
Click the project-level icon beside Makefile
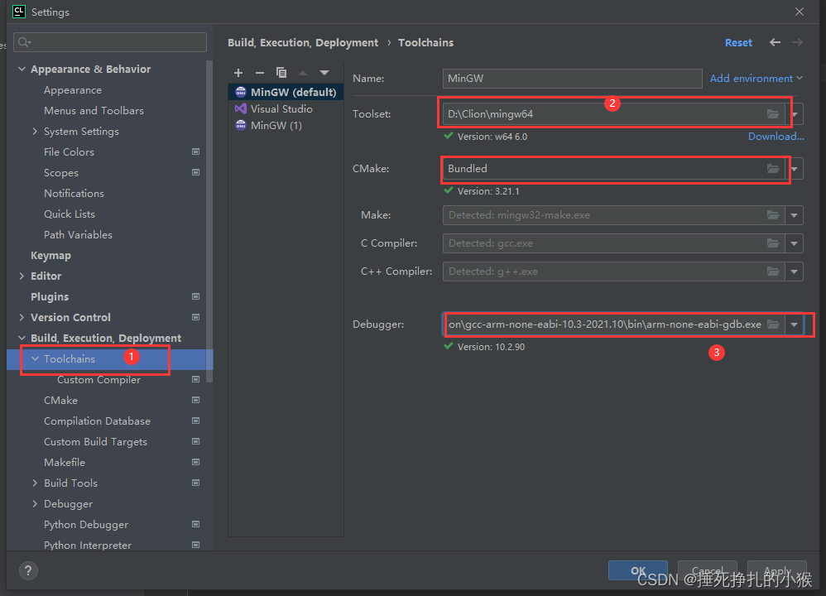click(196, 462)
